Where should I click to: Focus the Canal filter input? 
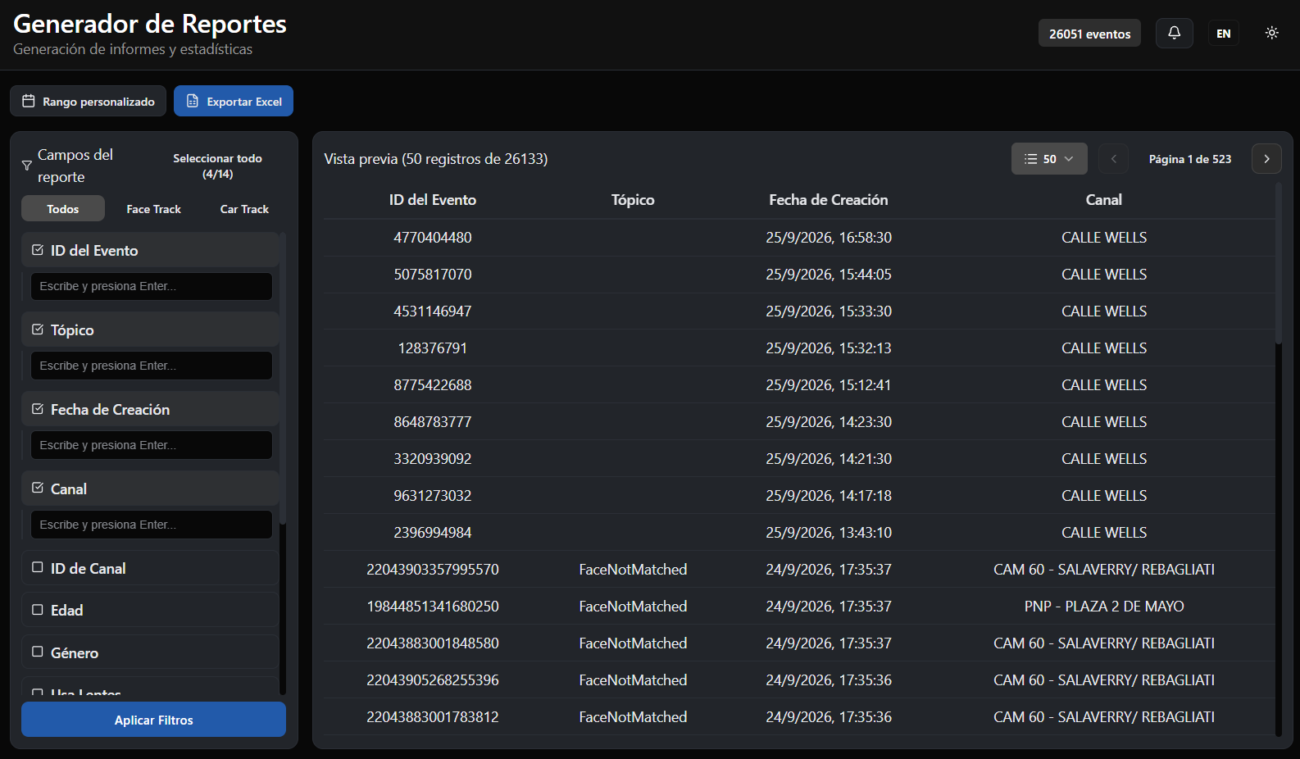pyautogui.click(x=152, y=525)
